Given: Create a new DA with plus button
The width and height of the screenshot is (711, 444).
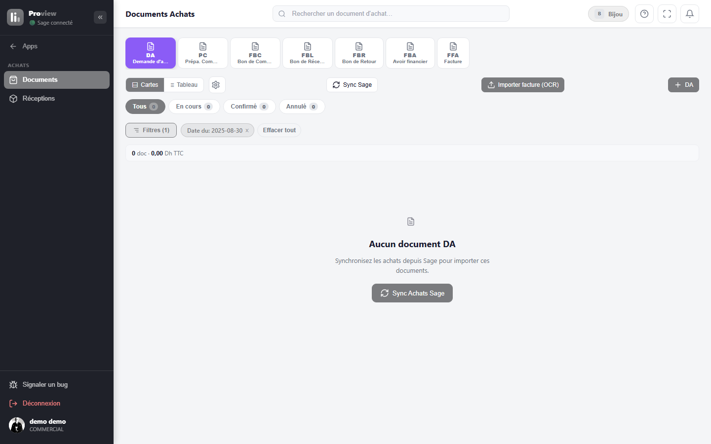Looking at the screenshot, I should (x=683, y=85).
